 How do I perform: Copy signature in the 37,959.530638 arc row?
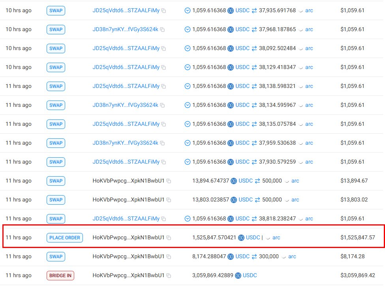pos(162,143)
